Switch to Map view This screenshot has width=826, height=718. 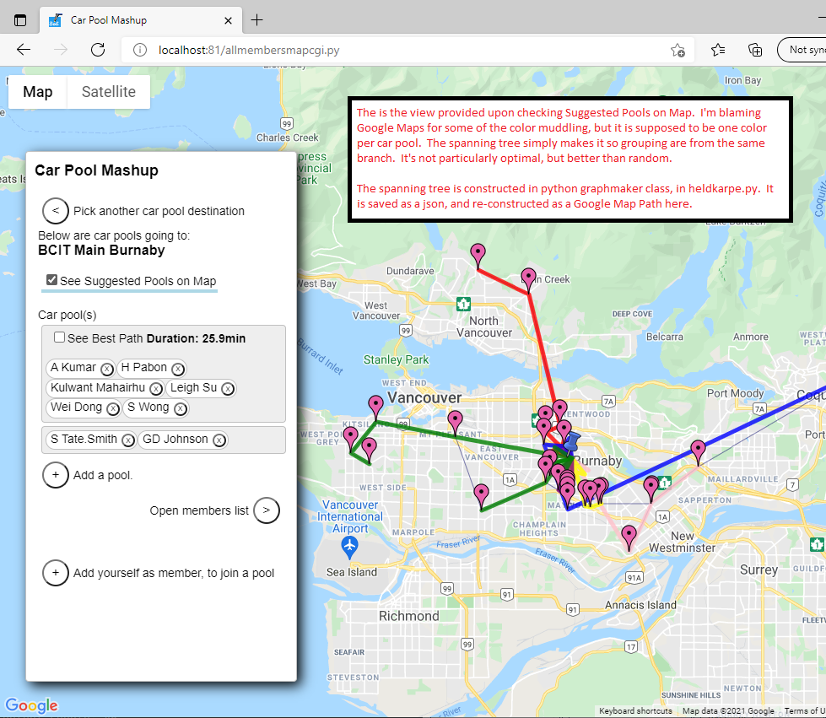37,92
